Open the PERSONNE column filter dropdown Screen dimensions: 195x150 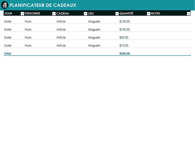[x=54, y=14]
